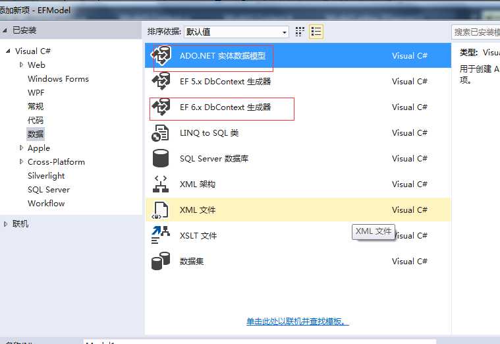500x344 pixels.
Task: Select XSLT 文件 template text
Action: tap(198, 235)
